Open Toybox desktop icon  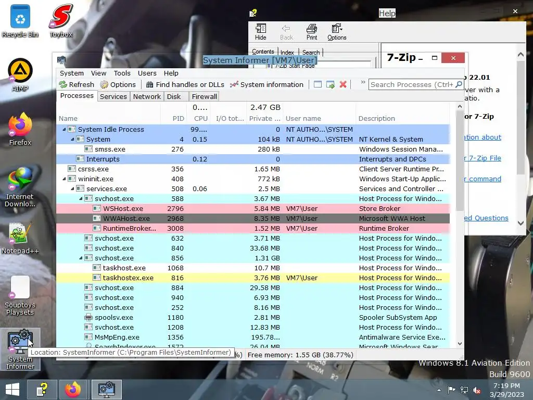[61, 21]
